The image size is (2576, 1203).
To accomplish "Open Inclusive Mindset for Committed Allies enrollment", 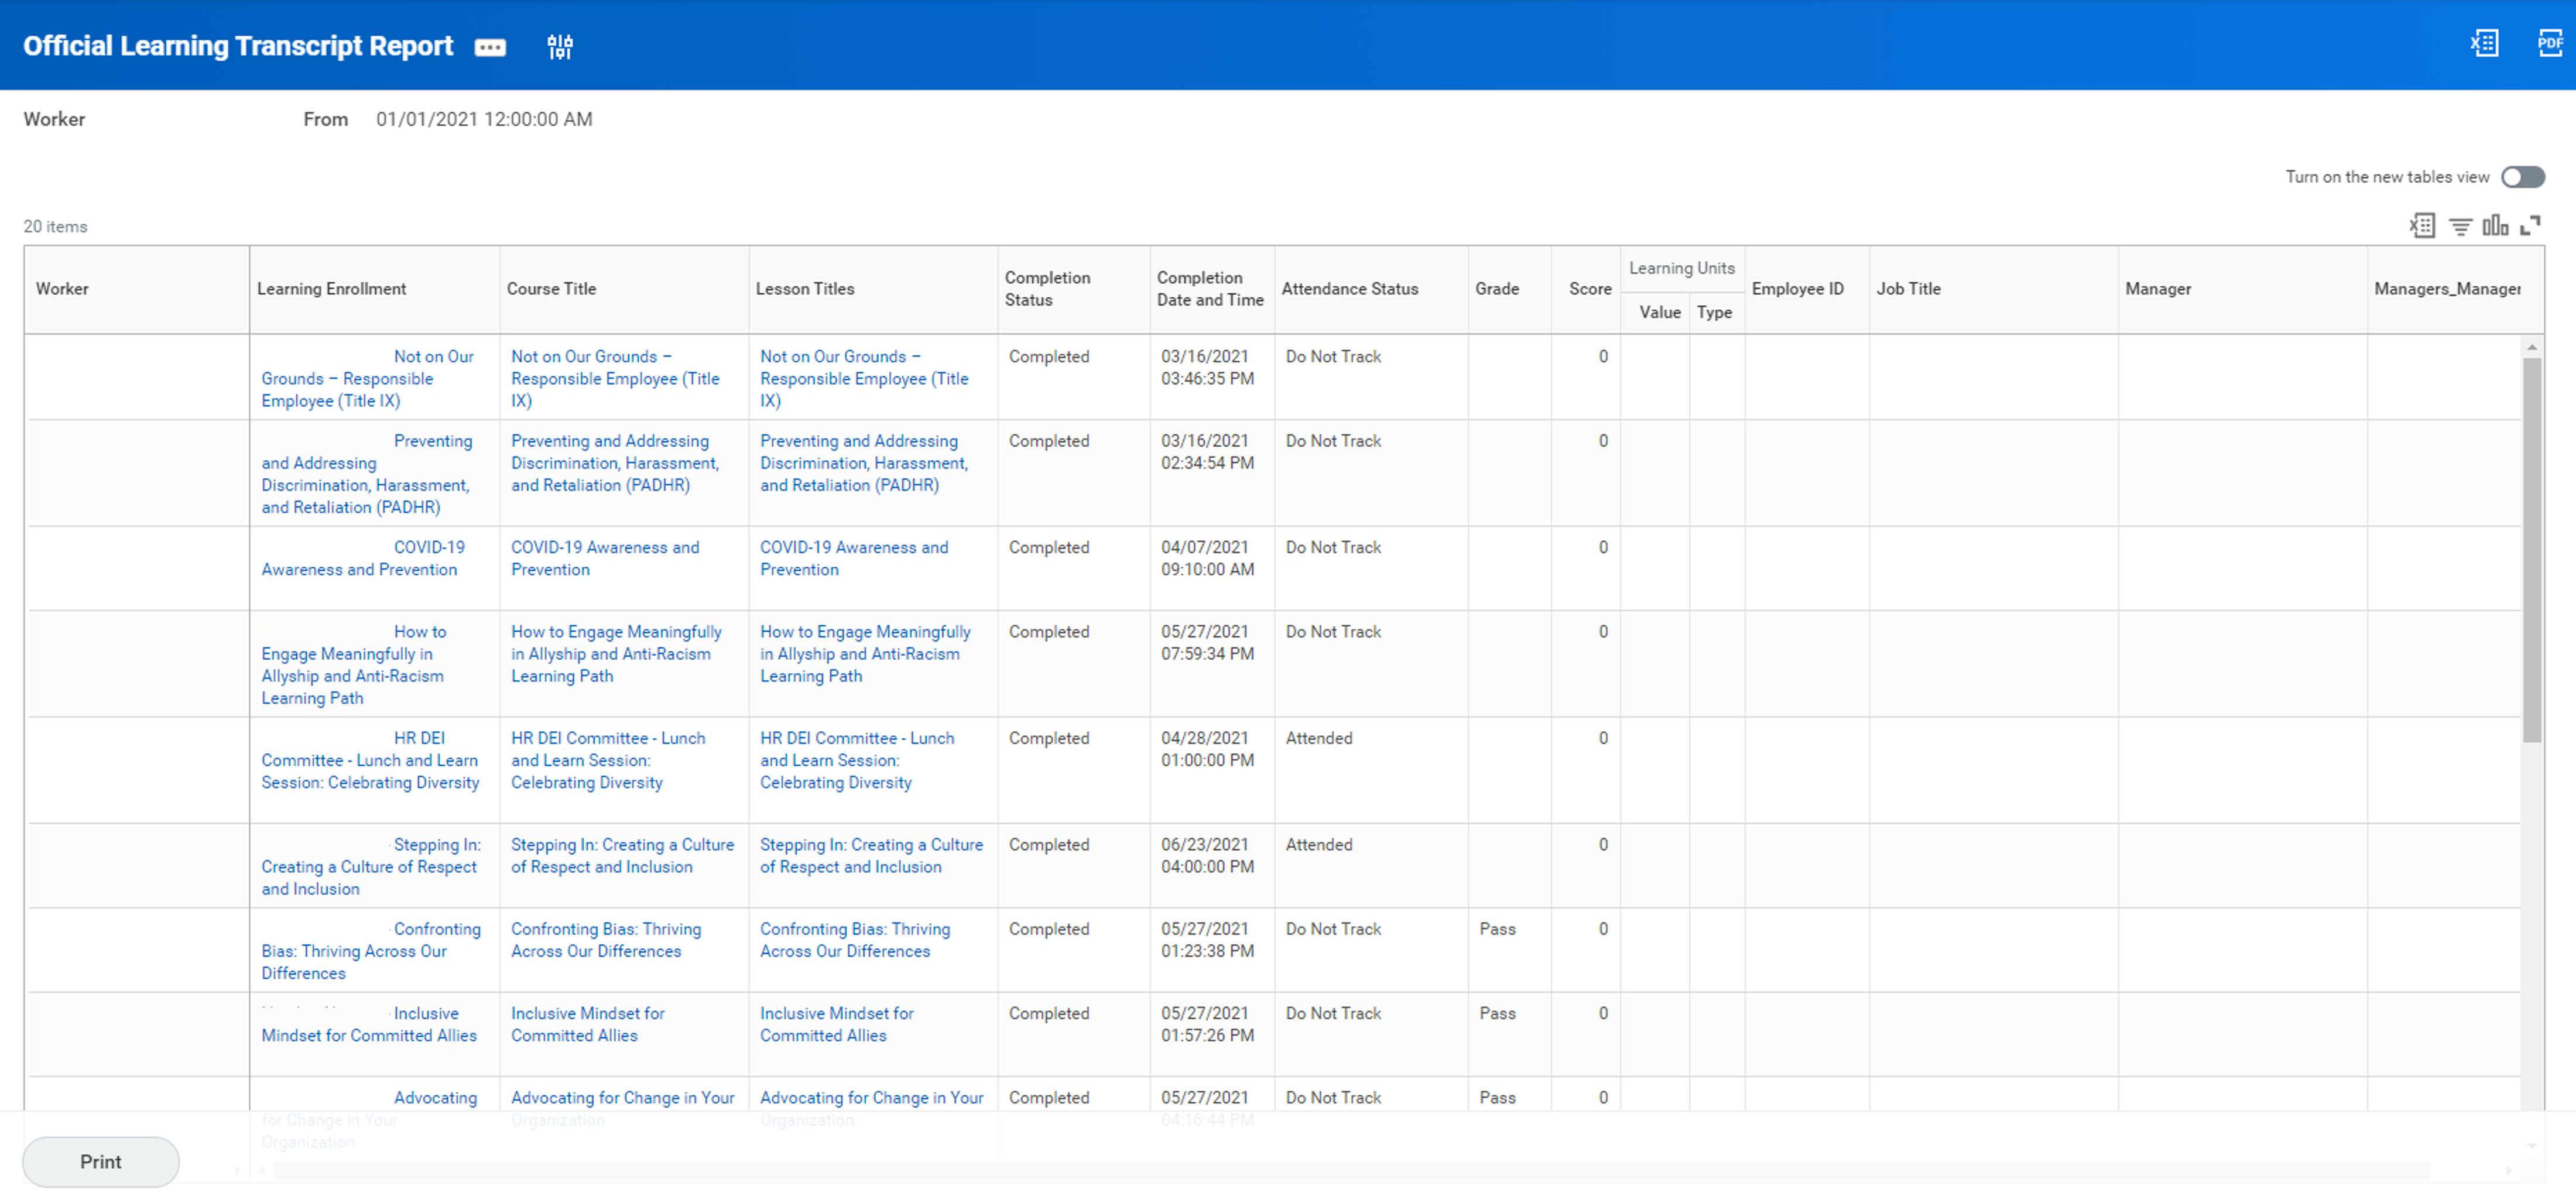I will (x=369, y=1024).
